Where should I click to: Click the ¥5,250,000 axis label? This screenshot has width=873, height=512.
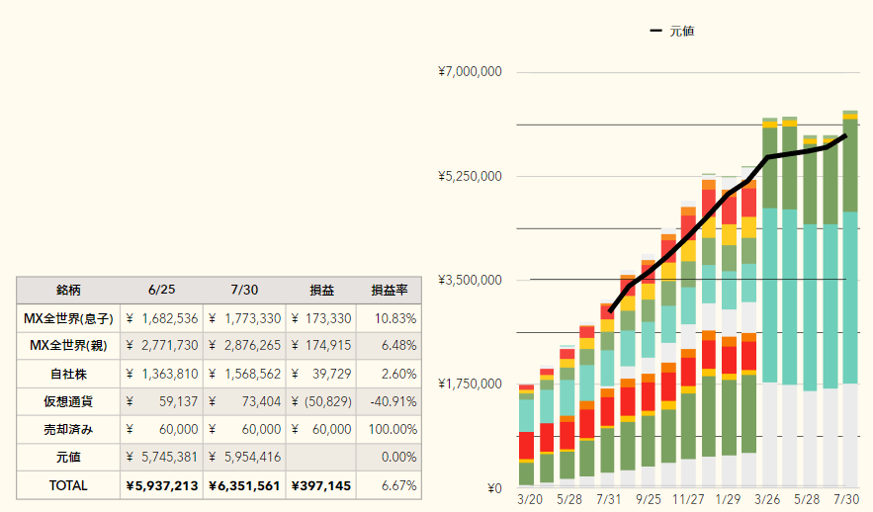tap(470, 176)
